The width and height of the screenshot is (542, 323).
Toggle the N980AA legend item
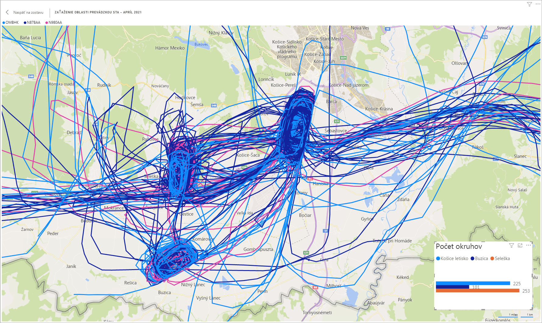[55, 23]
